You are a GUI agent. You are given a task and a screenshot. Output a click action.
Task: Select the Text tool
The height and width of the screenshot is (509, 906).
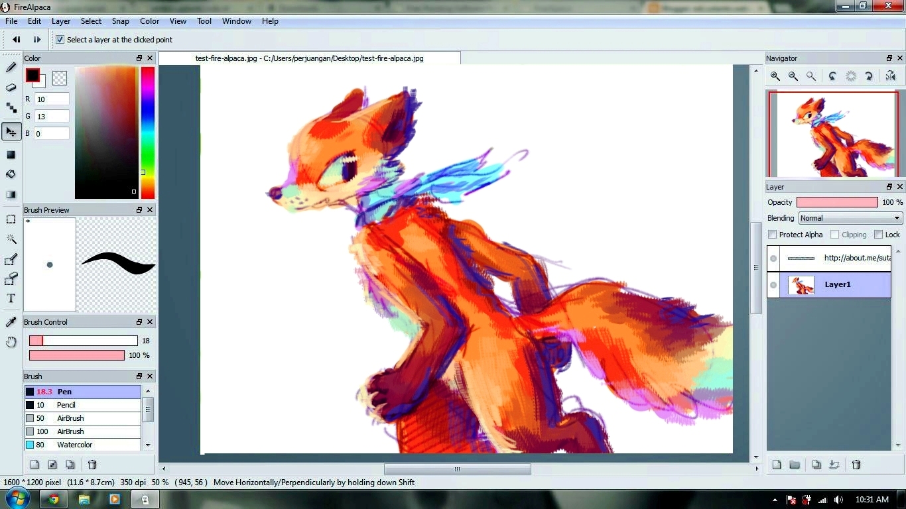11,299
